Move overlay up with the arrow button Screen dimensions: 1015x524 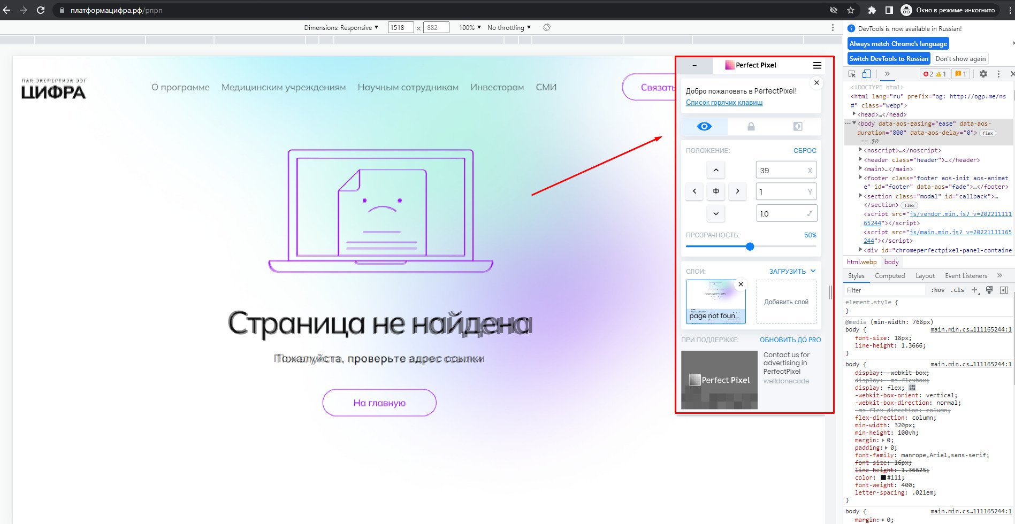[x=716, y=171]
